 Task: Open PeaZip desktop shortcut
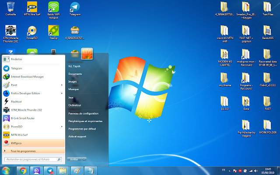tap(53, 32)
